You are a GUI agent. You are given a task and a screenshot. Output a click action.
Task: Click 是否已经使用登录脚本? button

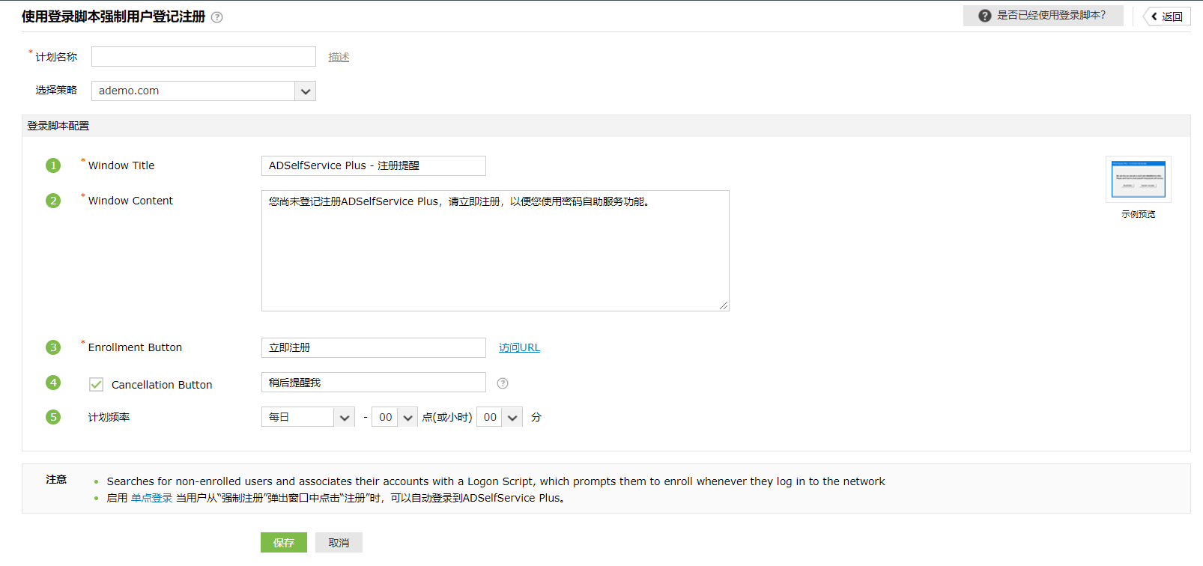coord(1043,16)
